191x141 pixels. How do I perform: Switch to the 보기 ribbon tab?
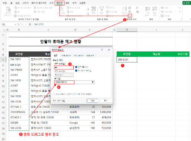(x=74, y=3)
